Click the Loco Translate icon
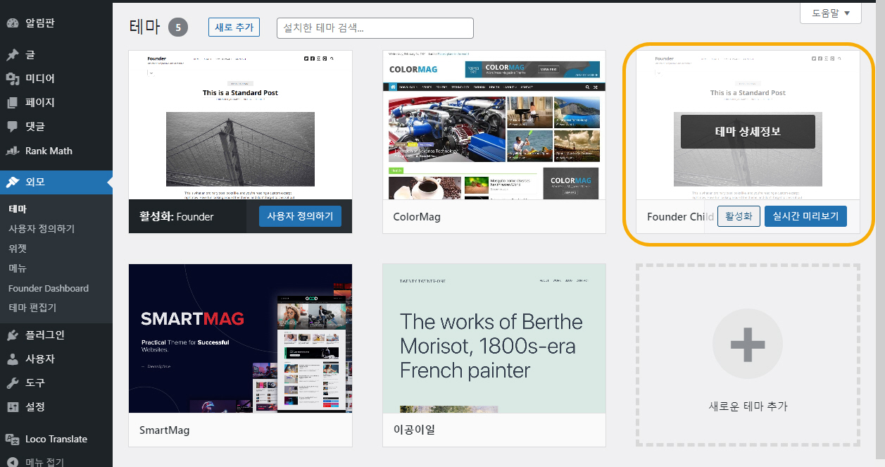 [x=12, y=439]
